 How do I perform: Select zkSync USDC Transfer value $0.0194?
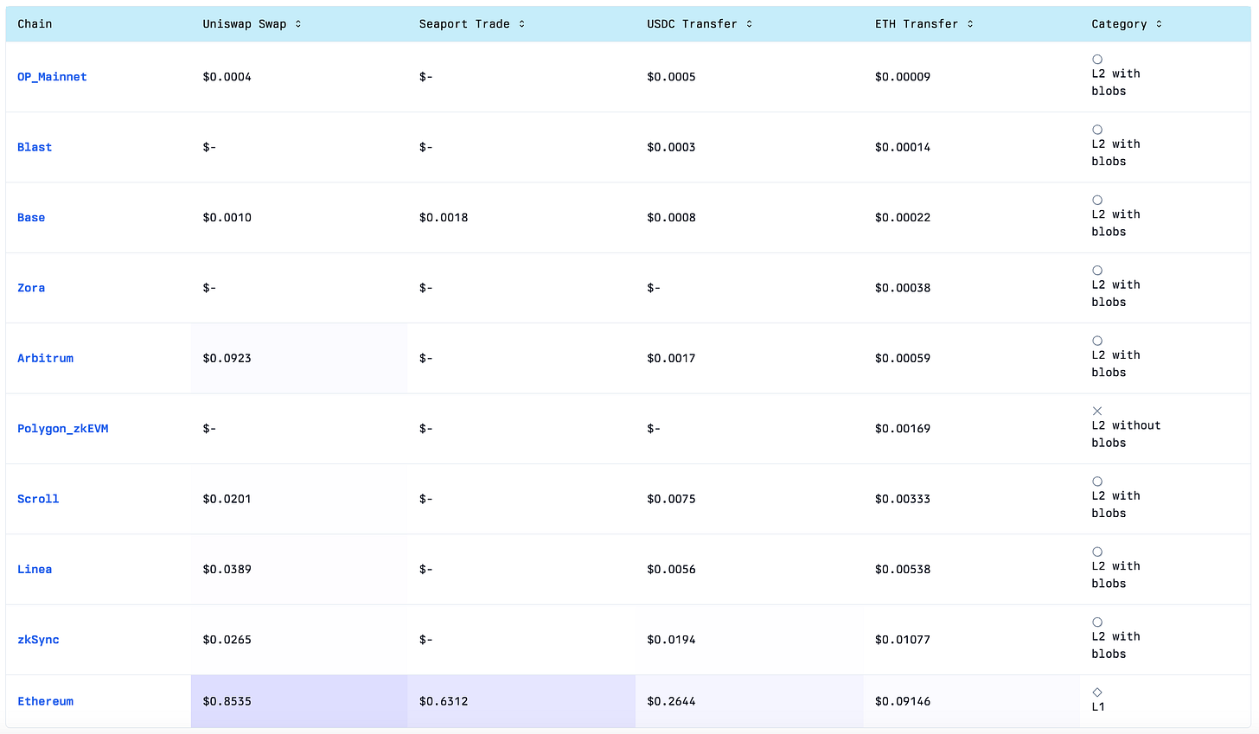pos(671,640)
